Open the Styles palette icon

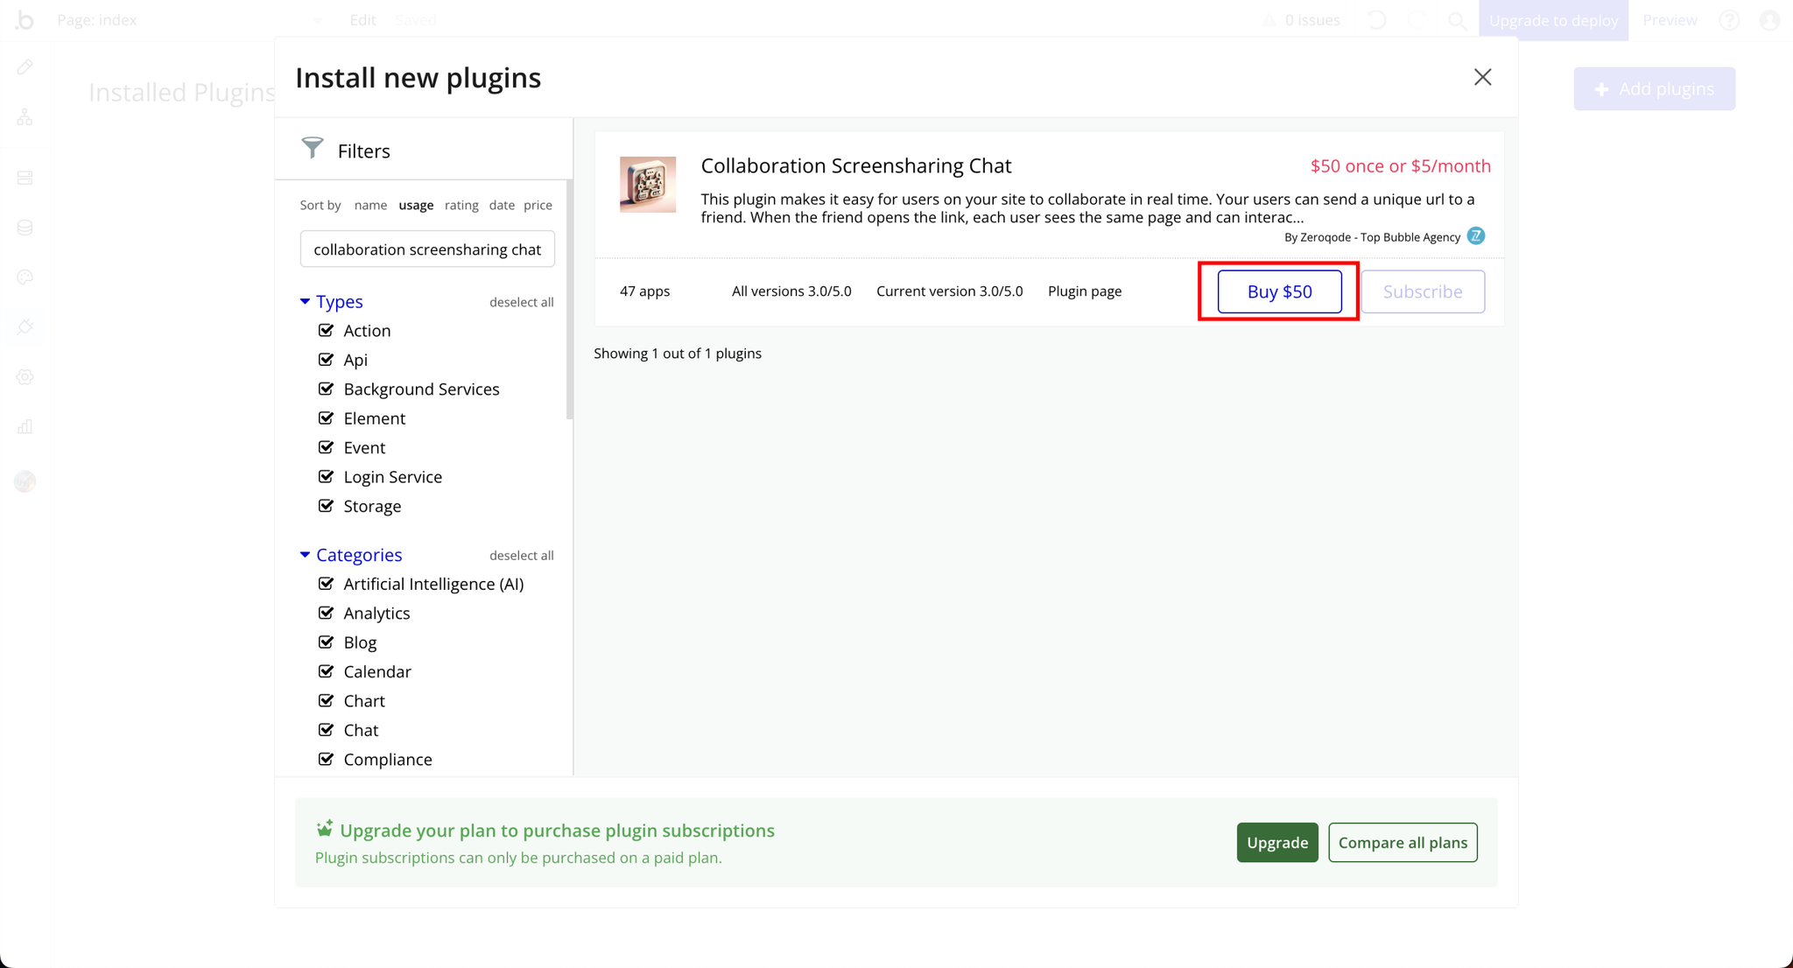point(25,277)
